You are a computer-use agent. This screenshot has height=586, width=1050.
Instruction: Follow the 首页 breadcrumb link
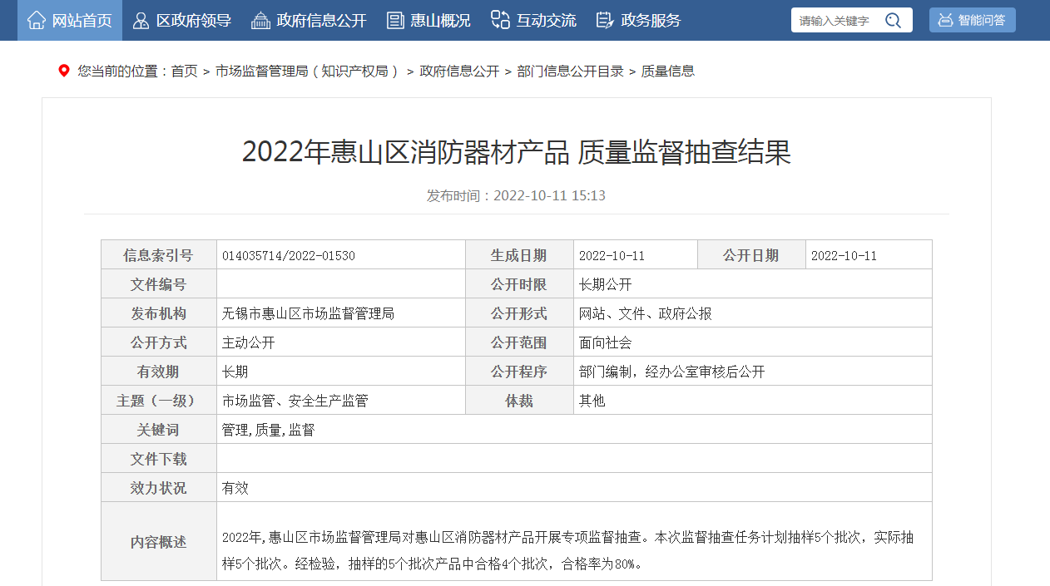pyautogui.click(x=185, y=71)
